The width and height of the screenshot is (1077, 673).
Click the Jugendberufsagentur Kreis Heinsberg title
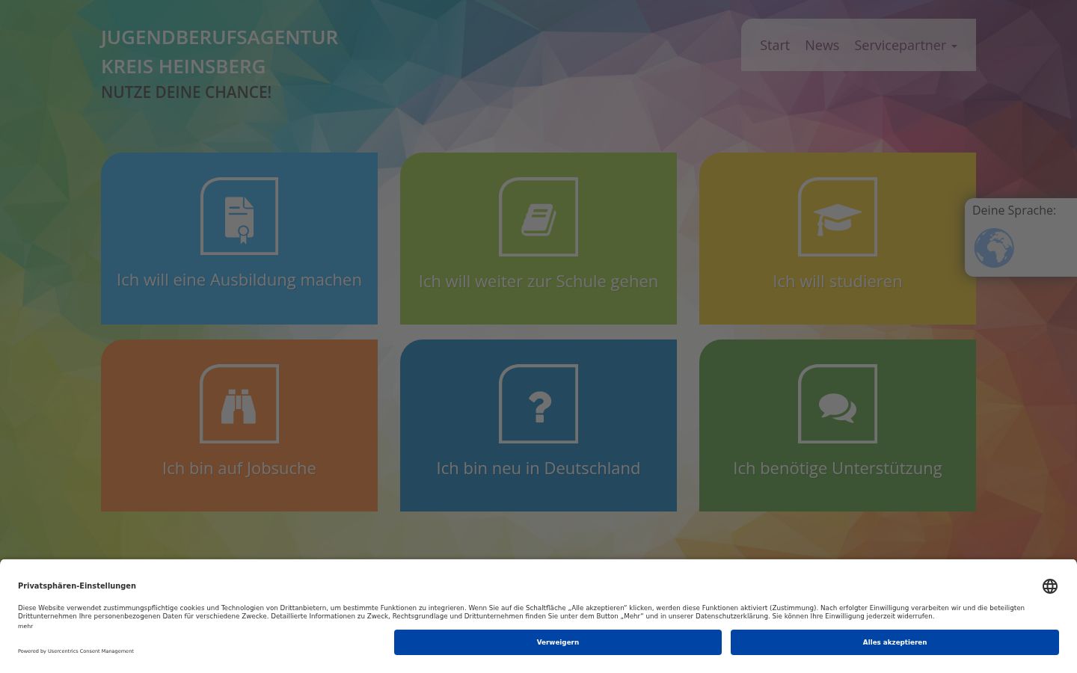tap(220, 52)
